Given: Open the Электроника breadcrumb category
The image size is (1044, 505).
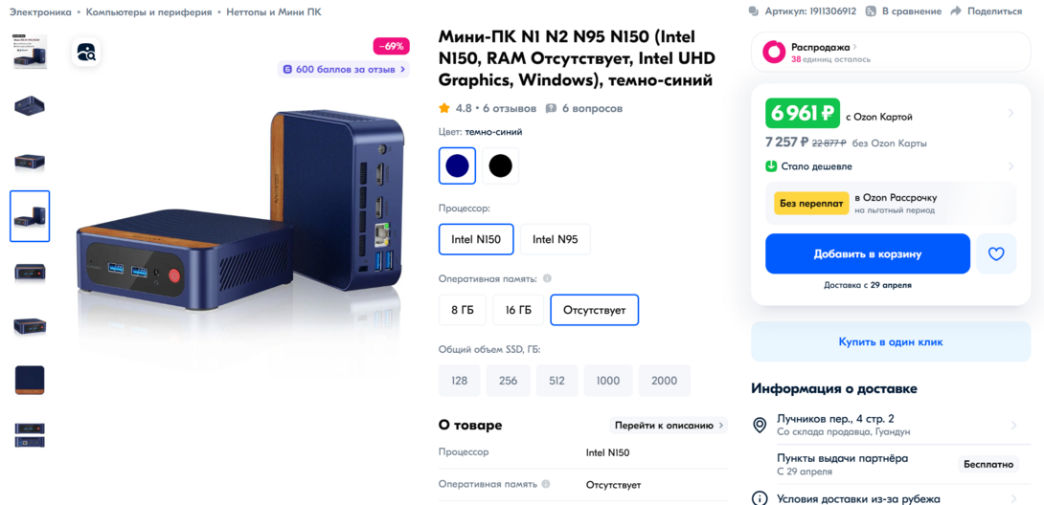Looking at the screenshot, I should (40, 12).
